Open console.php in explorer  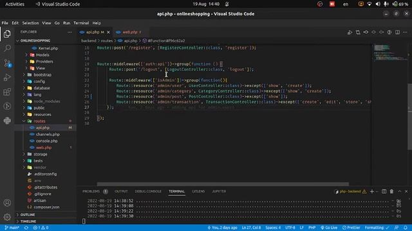(46, 141)
